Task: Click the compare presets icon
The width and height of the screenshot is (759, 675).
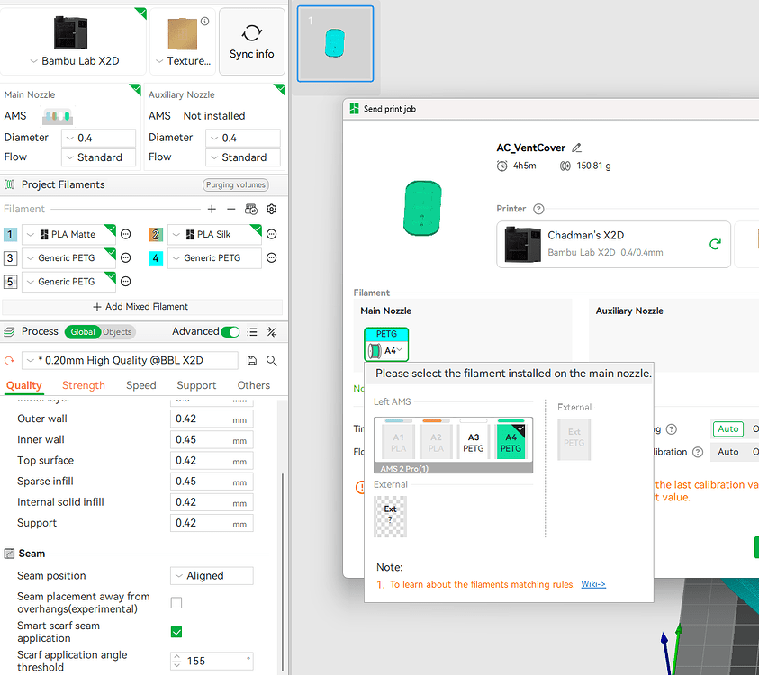Action: click(x=272, y=332)
